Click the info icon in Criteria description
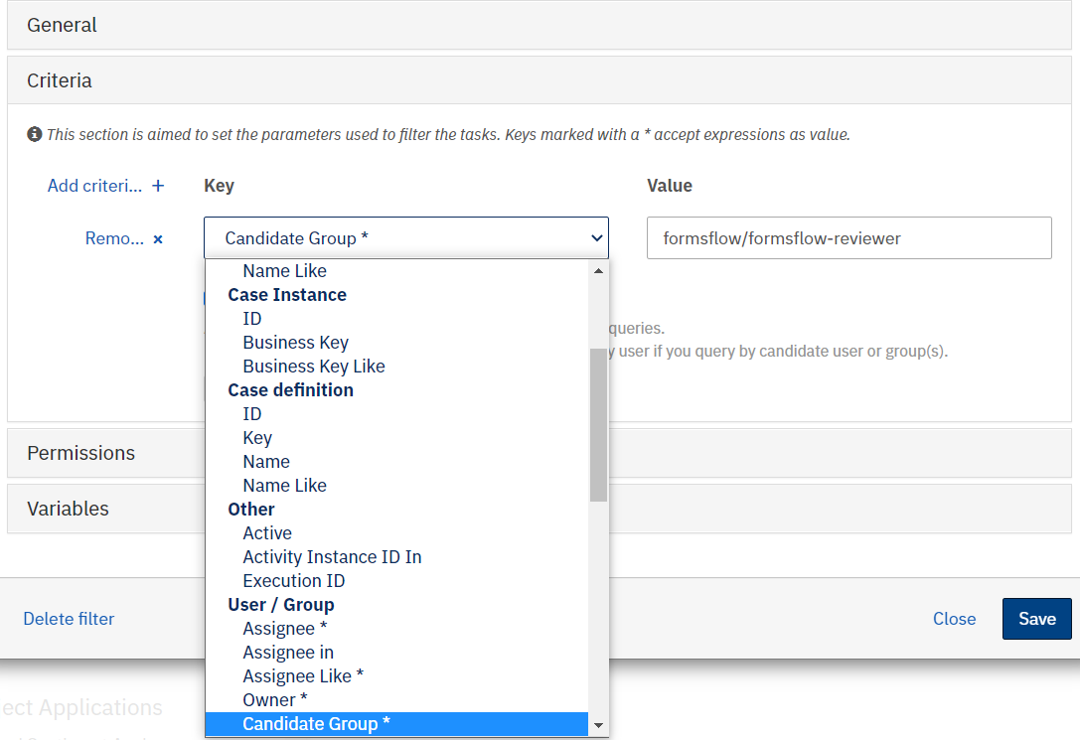 (35, 134)
